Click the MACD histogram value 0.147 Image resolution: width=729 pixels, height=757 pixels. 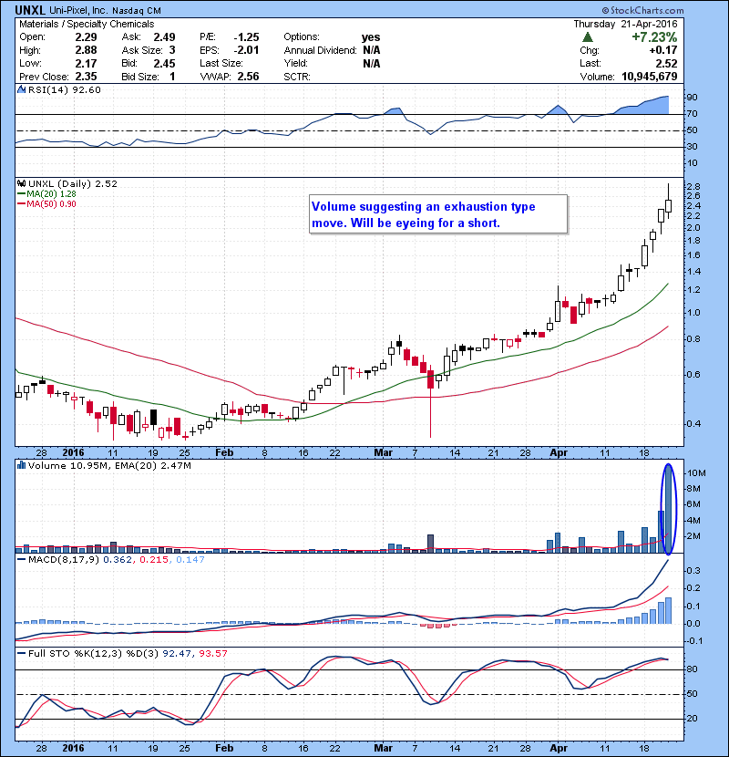coord(190,560)
